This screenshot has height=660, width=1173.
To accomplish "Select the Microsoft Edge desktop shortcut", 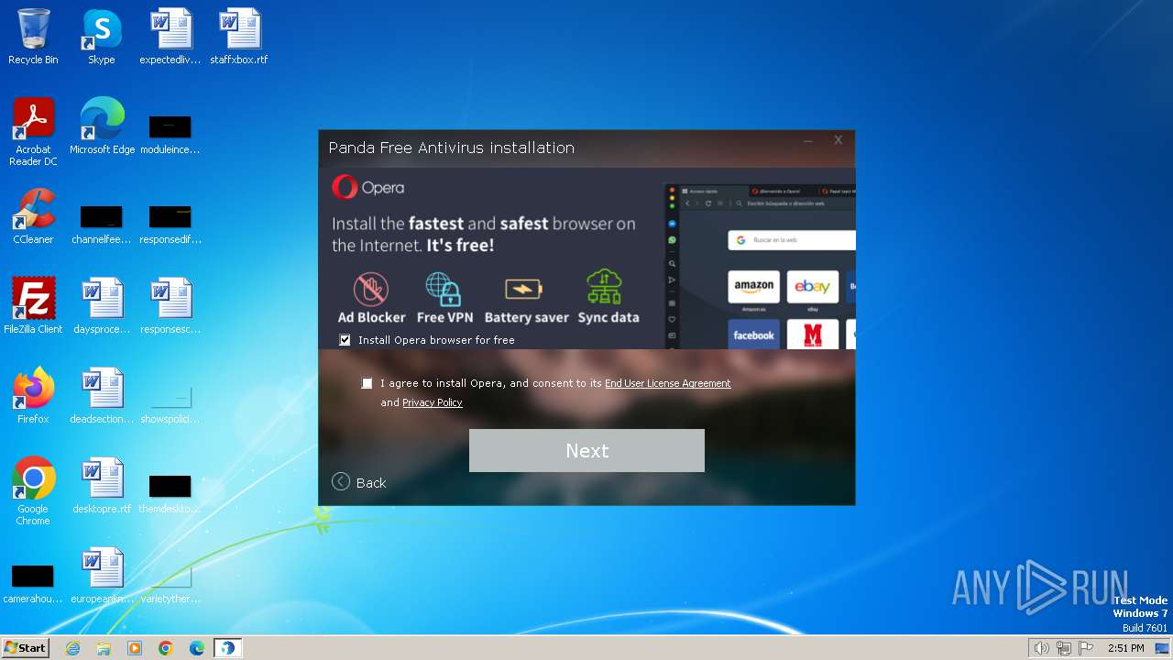I will click(x=102, y=126).
